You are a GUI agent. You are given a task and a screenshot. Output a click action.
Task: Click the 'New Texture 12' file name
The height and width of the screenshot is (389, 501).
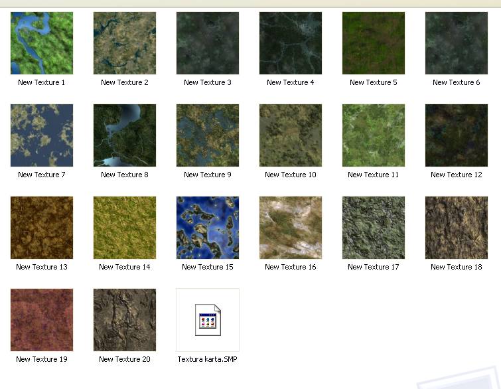457,175
